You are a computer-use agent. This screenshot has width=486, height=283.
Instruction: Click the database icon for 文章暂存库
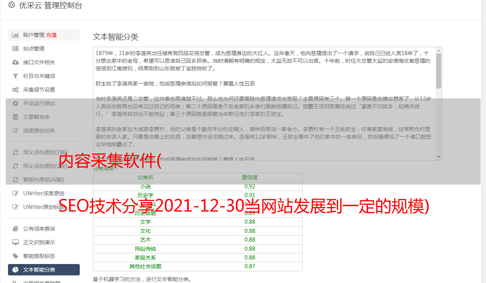coord(16,117)
